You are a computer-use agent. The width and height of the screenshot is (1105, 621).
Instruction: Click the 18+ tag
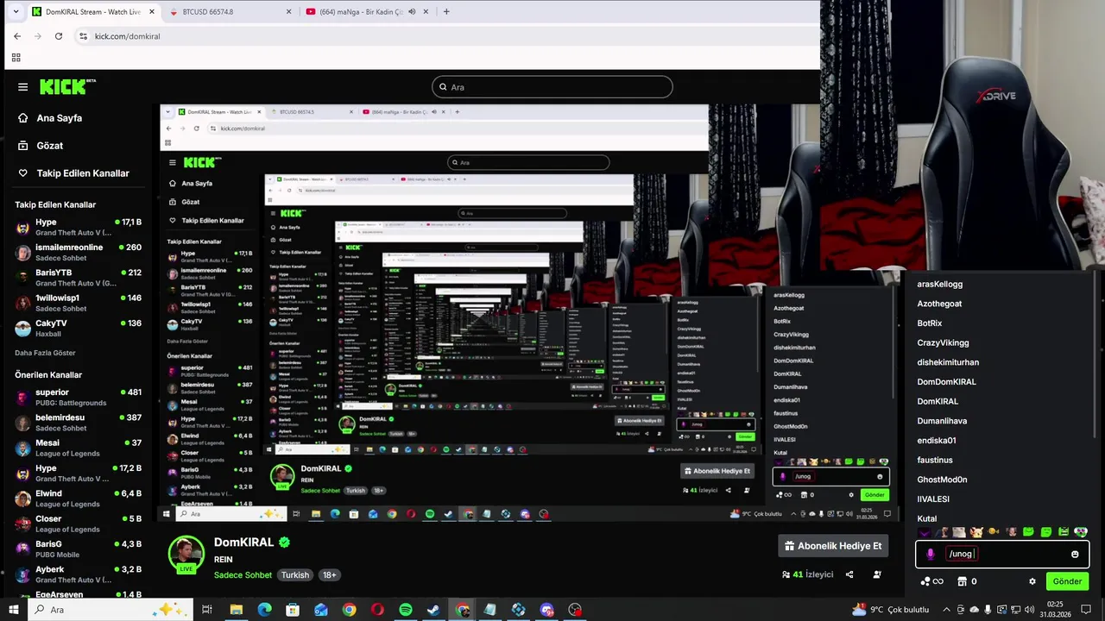[329, 575]
